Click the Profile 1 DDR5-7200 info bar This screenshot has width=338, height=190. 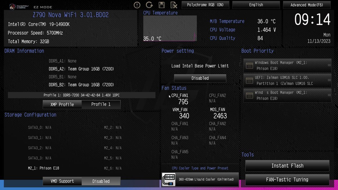(82, 95)
